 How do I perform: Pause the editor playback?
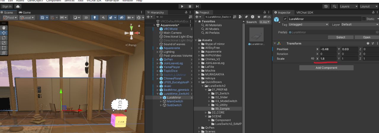[x=190, y=6]
